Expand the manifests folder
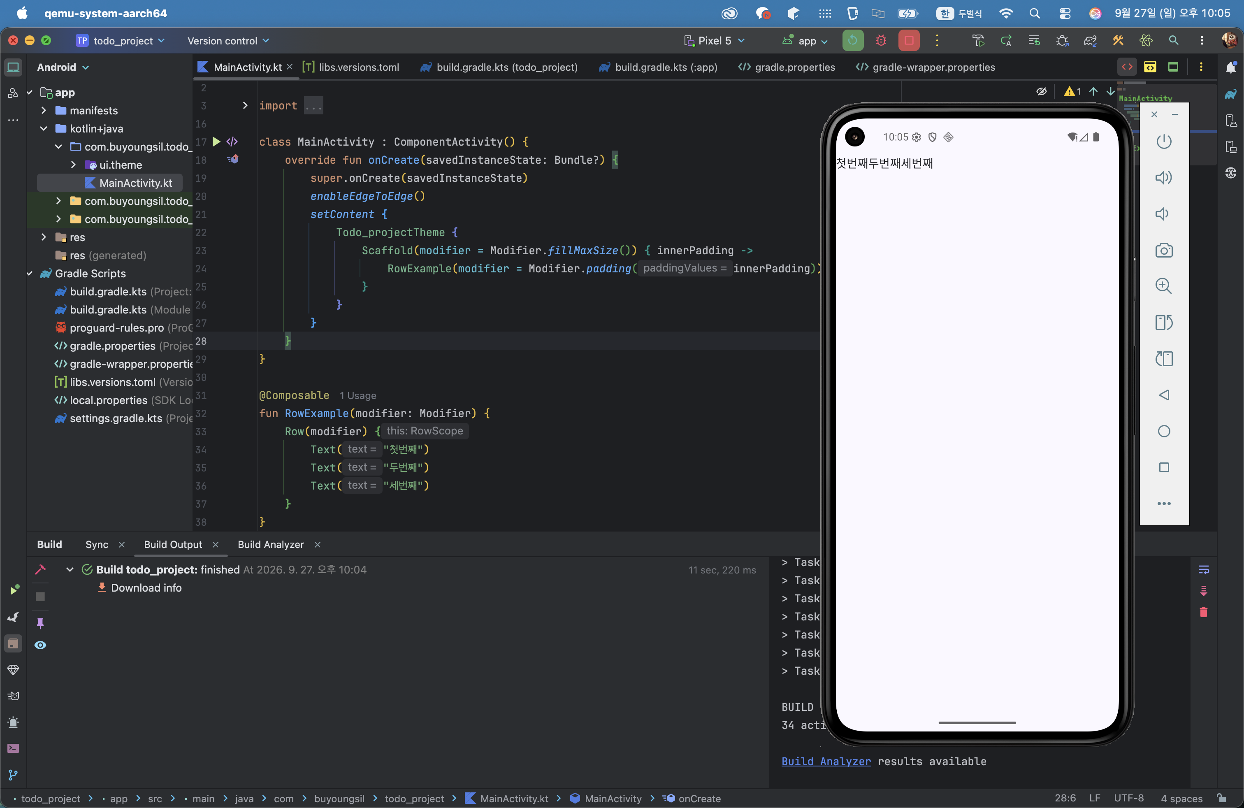The image size is (1244, 808). click(x=43, y=110)
